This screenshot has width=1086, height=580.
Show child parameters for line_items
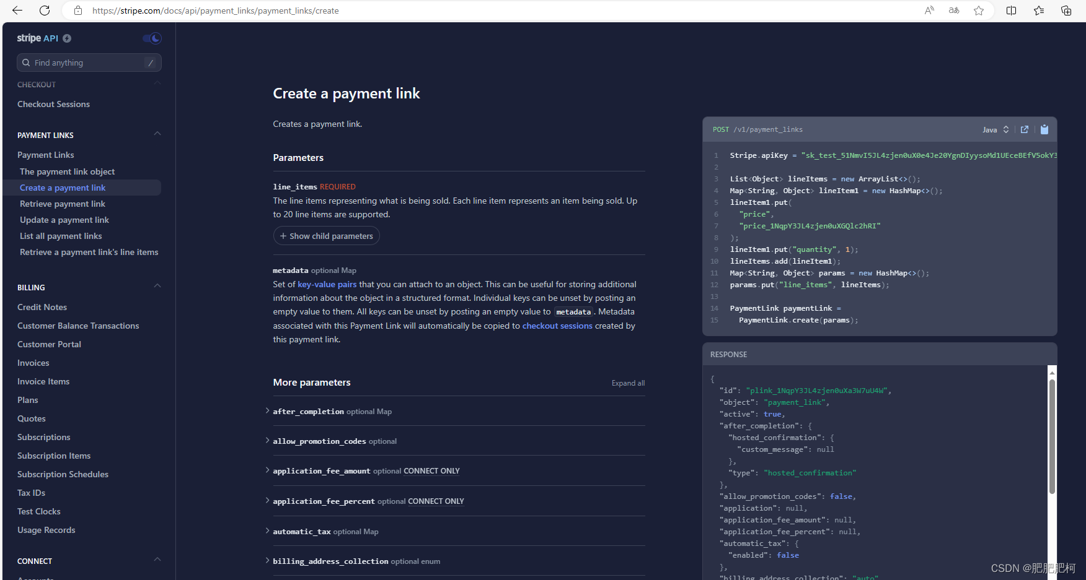[326, 236]
